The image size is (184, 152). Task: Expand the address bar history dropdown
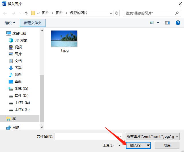click(111, 13)
